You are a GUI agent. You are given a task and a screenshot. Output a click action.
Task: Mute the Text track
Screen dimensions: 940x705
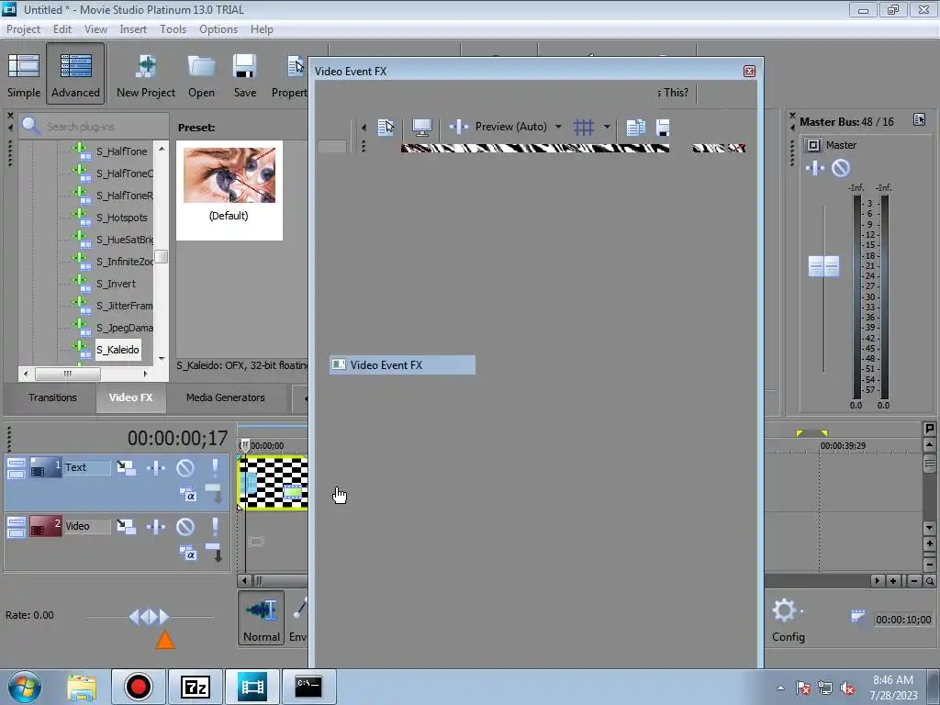pos(185,467)
